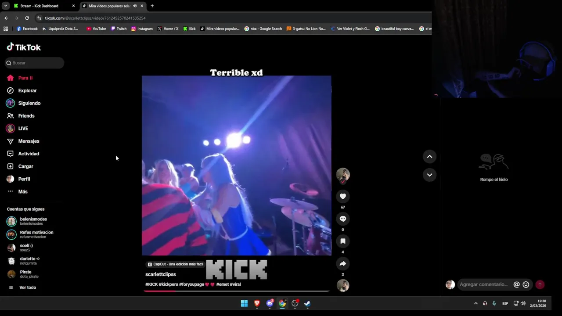Open volume control in system tray
The height and width of the screenshot is (316, 562).
[523, 303]
